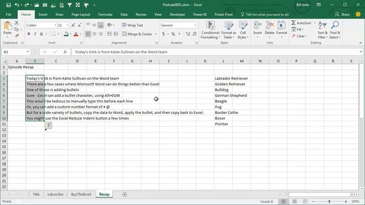This screenshot has height=205, width=365.
Task: Click the AutoSum button
Action: click(x=302, y=23)
